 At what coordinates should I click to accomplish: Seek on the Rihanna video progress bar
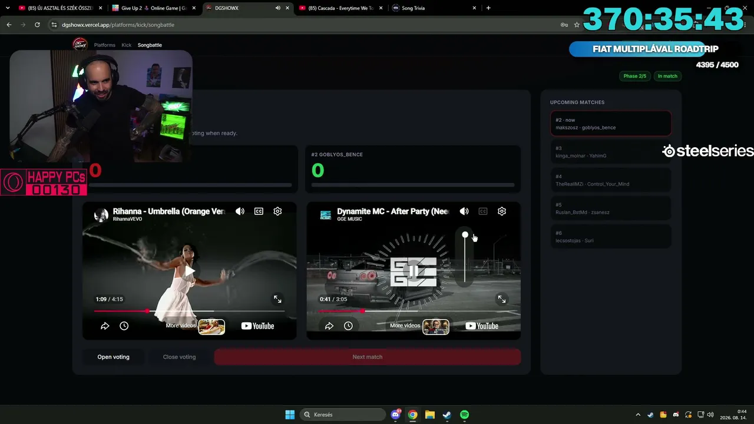coord(189,311)
